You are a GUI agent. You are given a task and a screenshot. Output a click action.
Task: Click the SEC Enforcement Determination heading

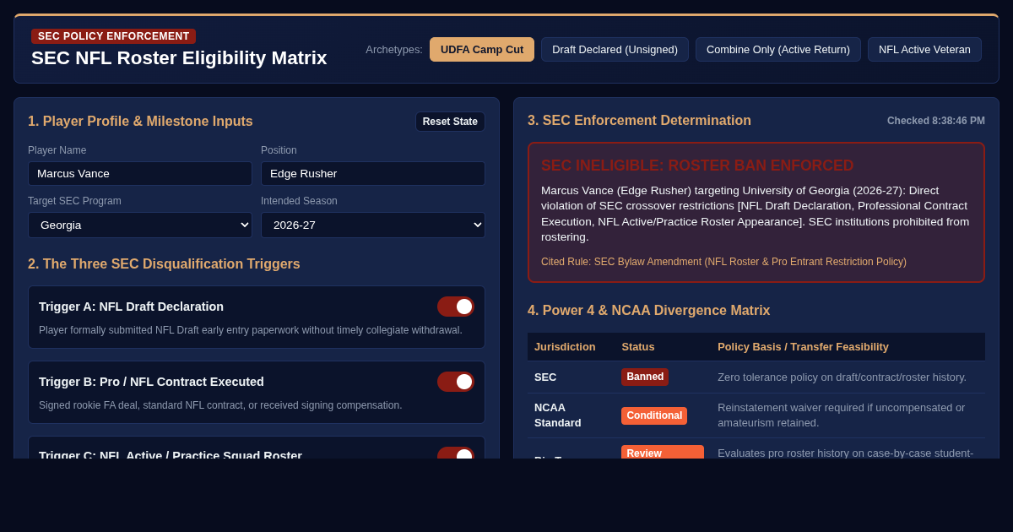click(639, 121)
